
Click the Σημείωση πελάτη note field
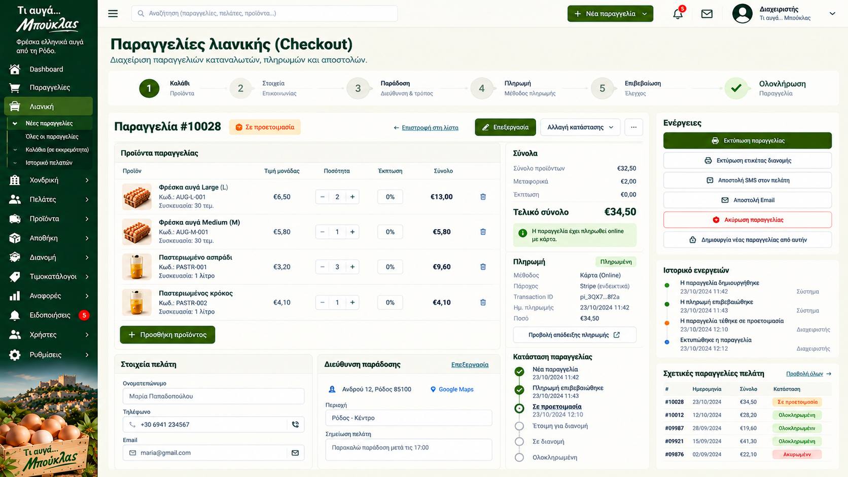(408, 449)
